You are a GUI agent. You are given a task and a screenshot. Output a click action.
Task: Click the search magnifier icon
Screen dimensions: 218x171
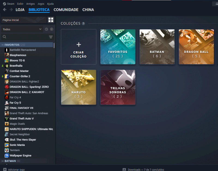coord(4,37)
